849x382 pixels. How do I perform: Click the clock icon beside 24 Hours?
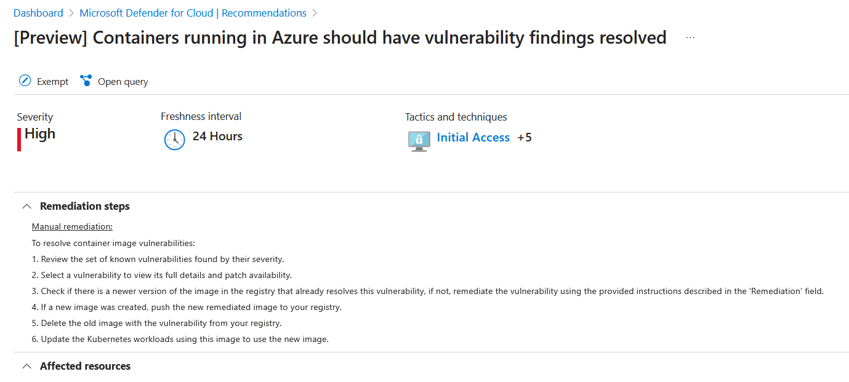point(174,140)
